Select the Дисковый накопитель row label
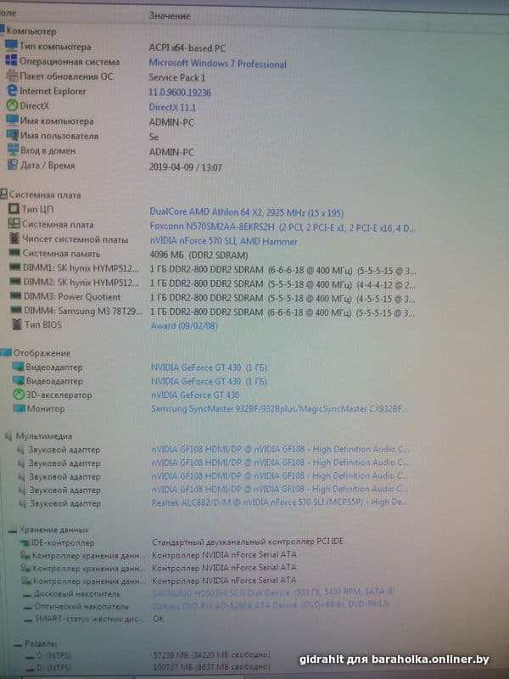 tap(77, 594)
